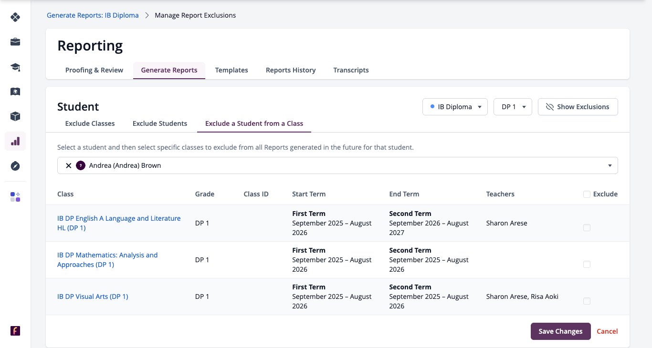Check Exclude for IB DP Visual Arts
Viewport: 652px width, 348px height.
click(587, 301)
